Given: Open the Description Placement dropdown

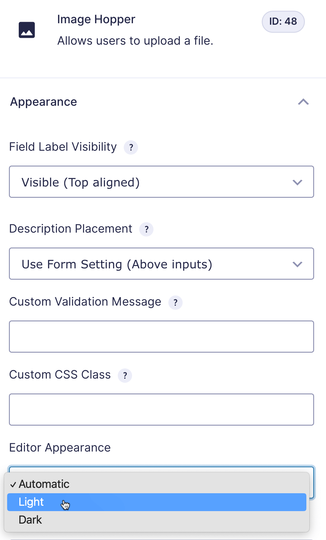Looking at the screenshot, I should click(x=162, y=264).
